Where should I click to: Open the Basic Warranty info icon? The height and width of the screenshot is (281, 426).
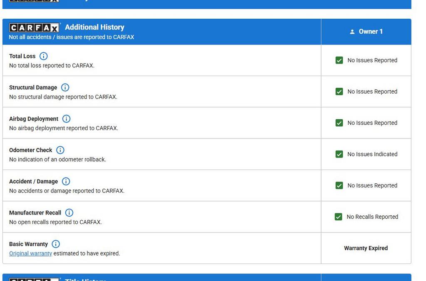click(x=56, y=244)
